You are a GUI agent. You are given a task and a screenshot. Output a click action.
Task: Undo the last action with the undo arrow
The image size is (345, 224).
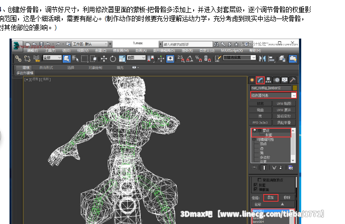tap(48, 44)
